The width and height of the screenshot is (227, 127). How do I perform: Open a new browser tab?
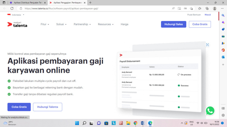pyautogui.click(x=90, y=2)
